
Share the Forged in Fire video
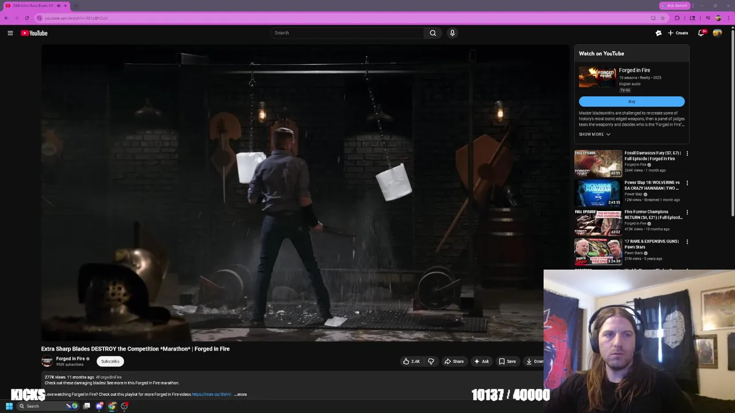[454, 361]
